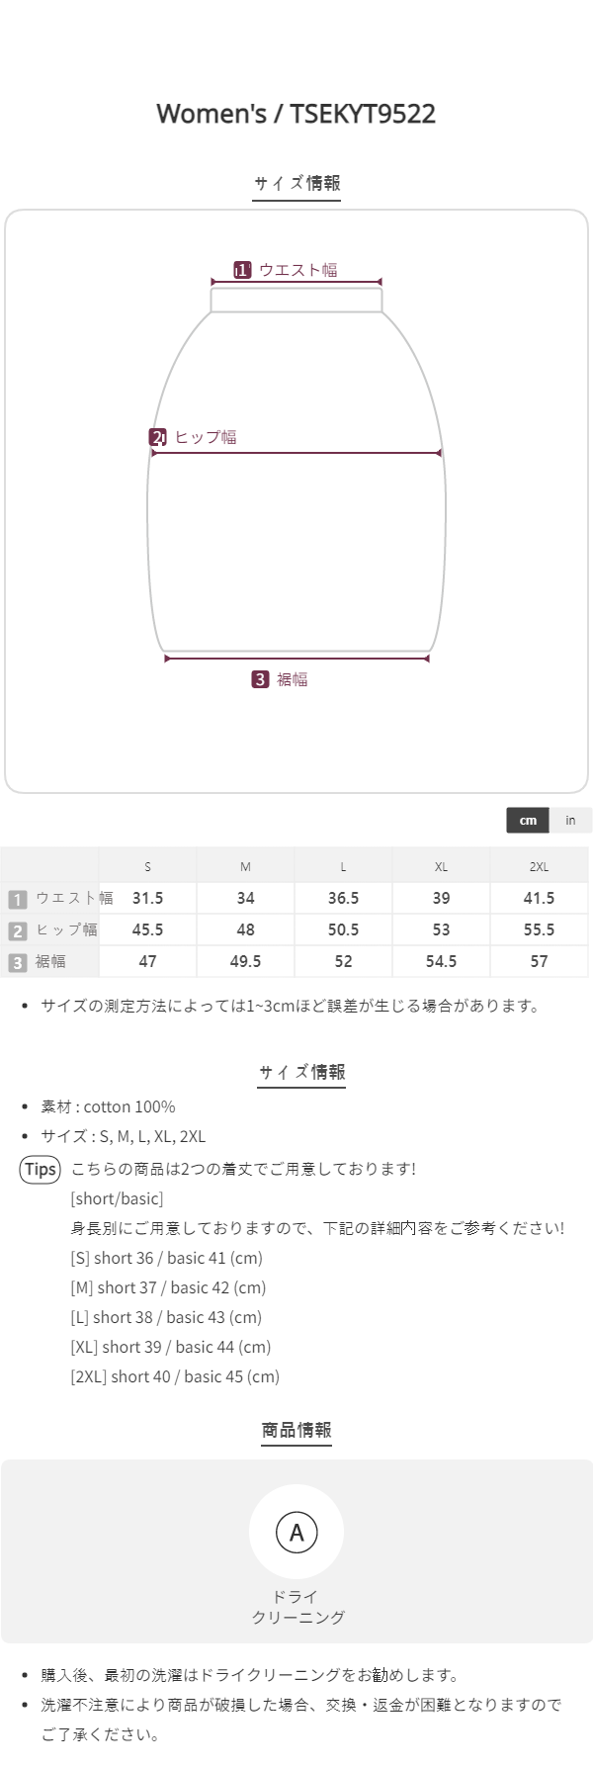Image resolution: width=593 pixels, height=1767 pixels.
Task: Click the L column header in size table
Action: coord(343,867)
